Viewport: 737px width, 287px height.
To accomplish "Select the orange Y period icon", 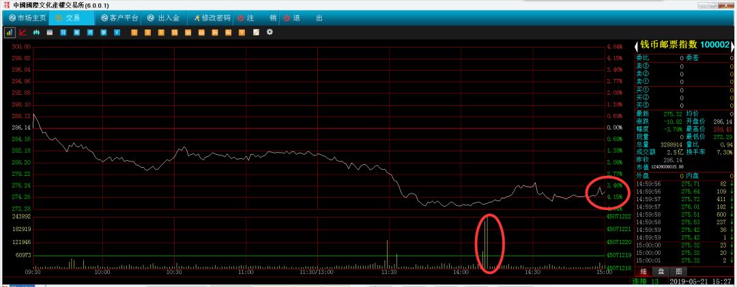I will (242, 33).
